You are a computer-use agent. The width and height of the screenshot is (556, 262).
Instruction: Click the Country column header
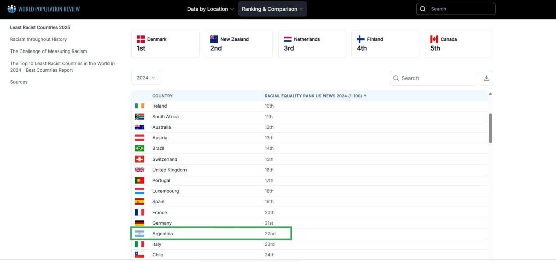pos(162,96)
